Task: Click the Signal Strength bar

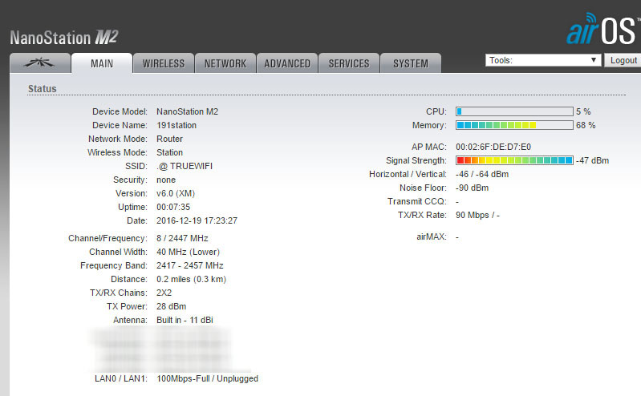Action: [x=514, y=160]
